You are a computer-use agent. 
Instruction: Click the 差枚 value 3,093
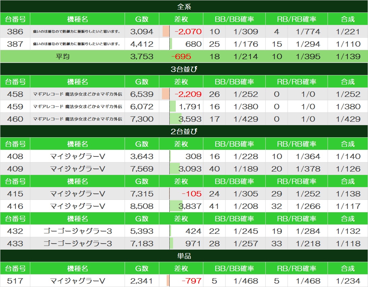[x=190, y=169]
